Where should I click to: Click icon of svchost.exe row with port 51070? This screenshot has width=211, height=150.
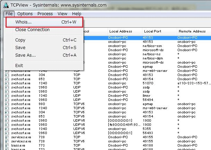[x=7, y=84]
